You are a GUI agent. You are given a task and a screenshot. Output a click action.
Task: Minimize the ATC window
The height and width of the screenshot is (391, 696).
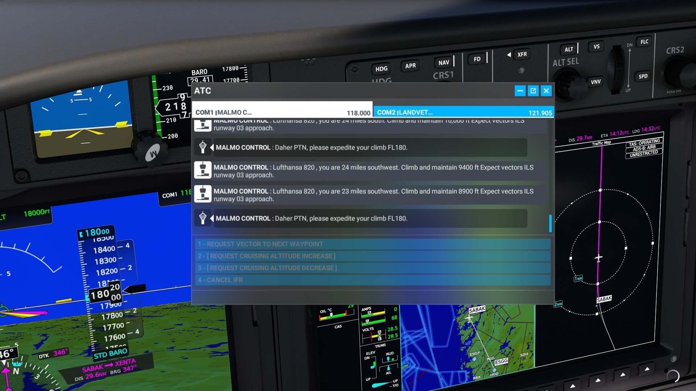pyautogui.click(x=520, y=91)
